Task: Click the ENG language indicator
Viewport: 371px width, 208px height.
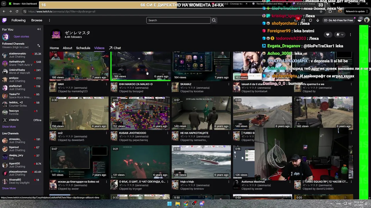Action: click(x=339, y=204)
